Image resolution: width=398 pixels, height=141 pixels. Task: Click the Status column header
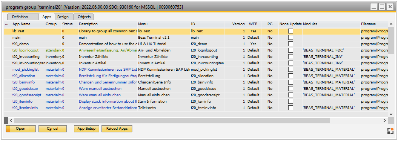click(67, 24)
